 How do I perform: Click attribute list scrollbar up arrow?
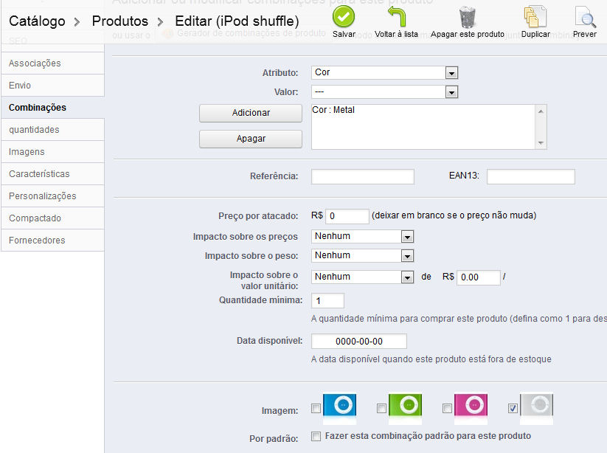pos(541,111)
